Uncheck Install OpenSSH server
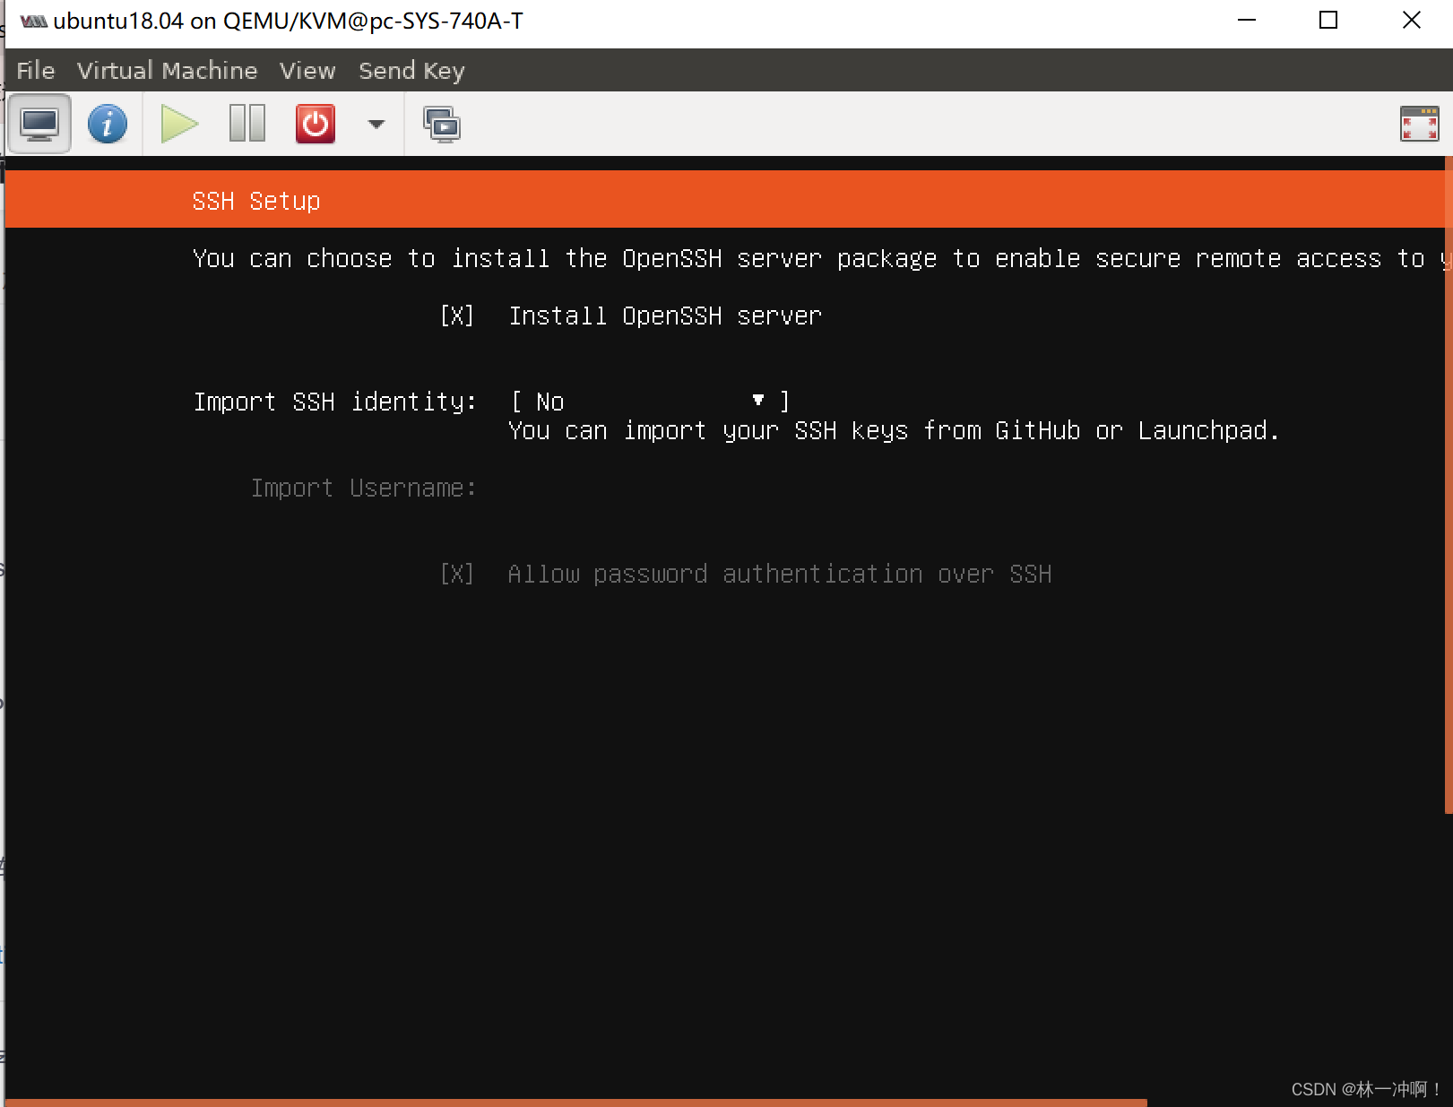Viewport: 1453px width, 1107px height. [x=457, y=315]
